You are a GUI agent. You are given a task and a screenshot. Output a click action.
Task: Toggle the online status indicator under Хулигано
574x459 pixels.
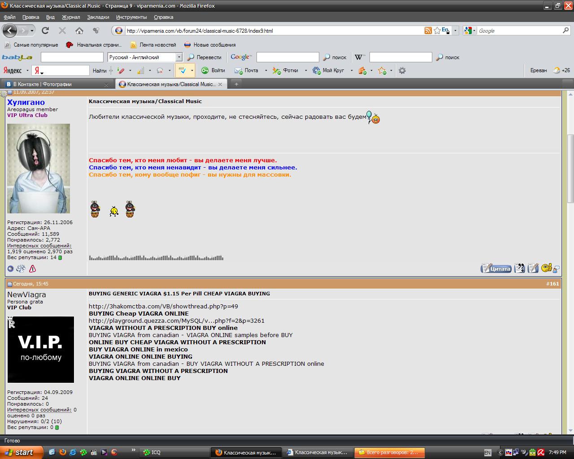click(x=11, y=268)
